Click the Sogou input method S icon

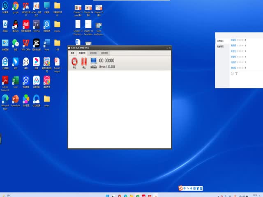tap(180, 188)
